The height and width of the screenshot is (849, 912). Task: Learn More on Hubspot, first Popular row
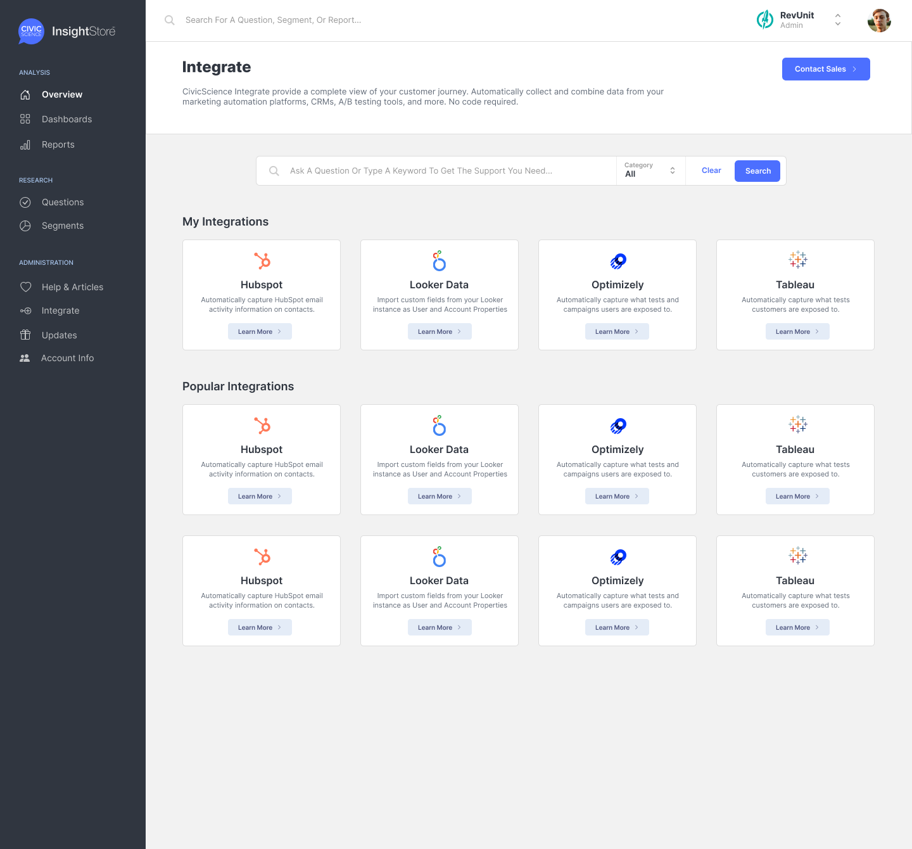pyautogui.click(x=260, y=496)
